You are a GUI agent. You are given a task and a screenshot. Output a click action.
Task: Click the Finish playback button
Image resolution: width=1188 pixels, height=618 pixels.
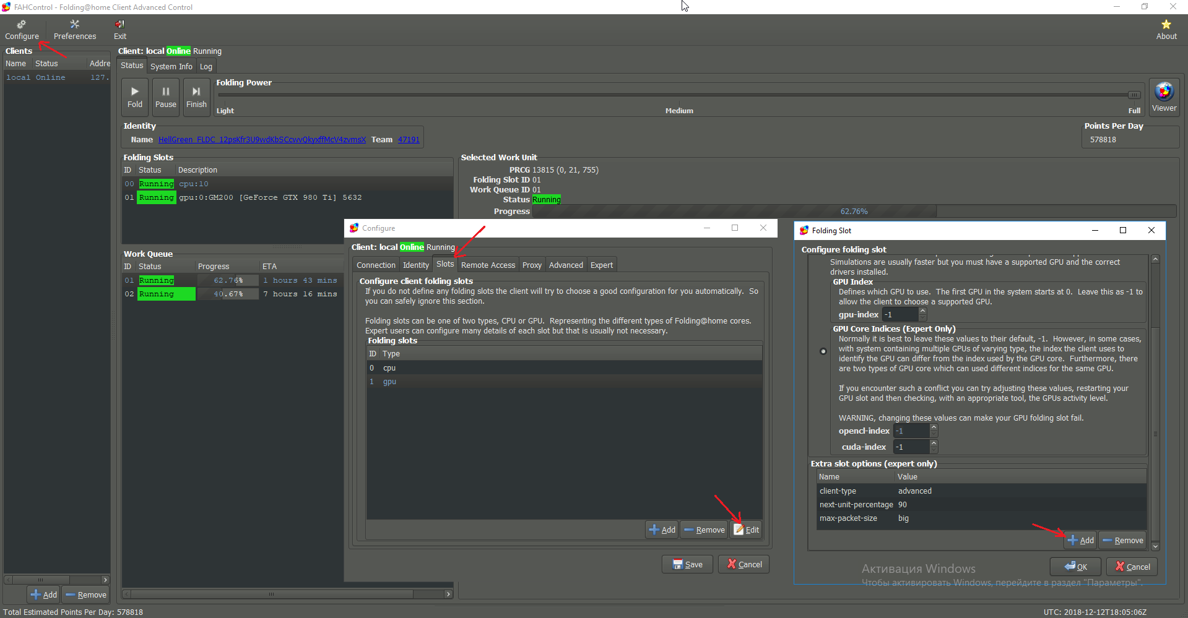point(196,97)
